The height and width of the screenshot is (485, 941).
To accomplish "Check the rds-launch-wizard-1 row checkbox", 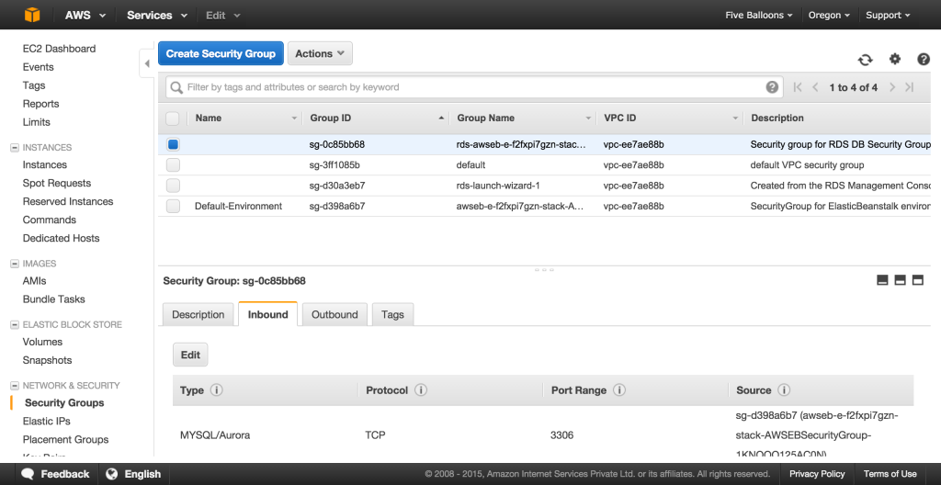I will [173, 186].
